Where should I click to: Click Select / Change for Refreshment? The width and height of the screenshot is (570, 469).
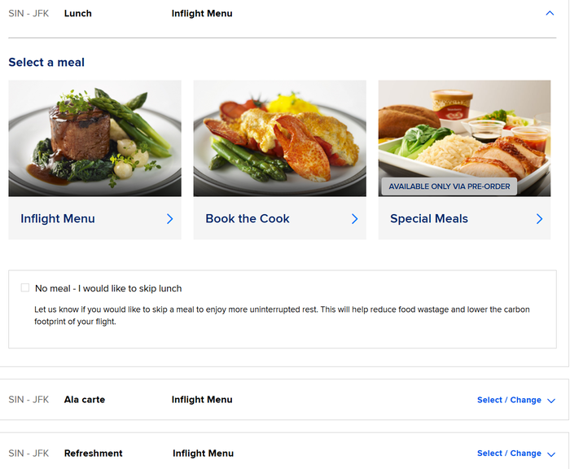509,454
